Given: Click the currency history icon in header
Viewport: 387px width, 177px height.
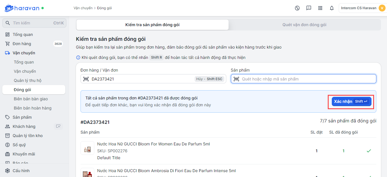Looking at the screenshot, I should click(x=297, y=8).
